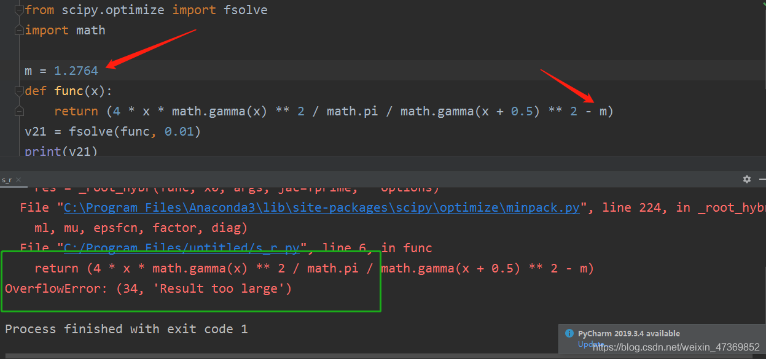Click the OverflowError message text
The height and width of the screenshot is (359, 766).
coord(147,288)
